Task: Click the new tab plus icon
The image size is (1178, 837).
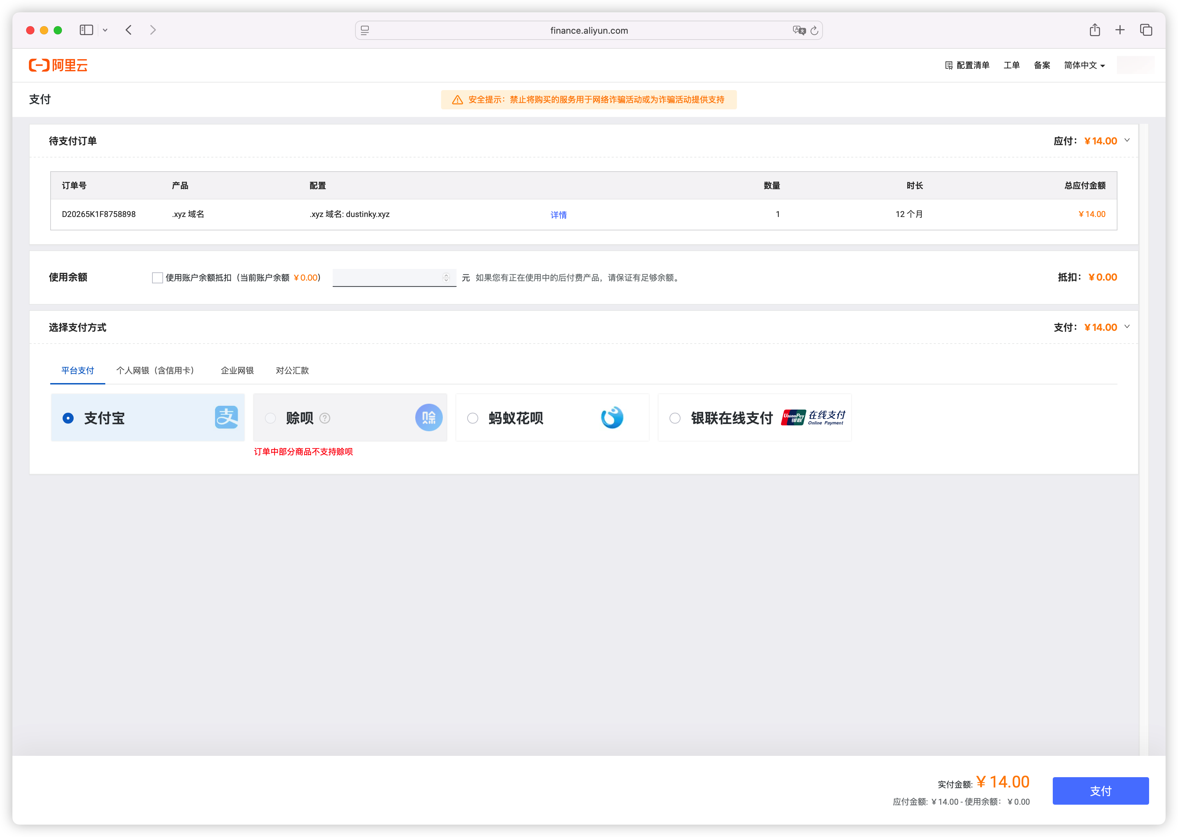Action: click(x=1120, y=30)
